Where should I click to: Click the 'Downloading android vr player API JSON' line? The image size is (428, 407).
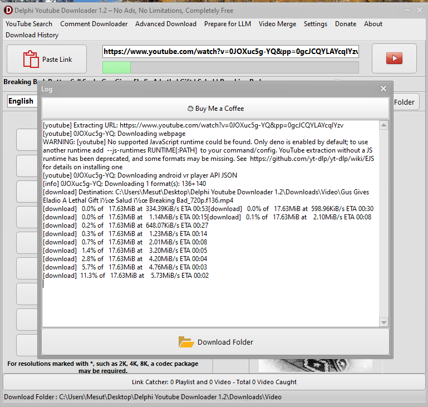click(x=140, y=175)
